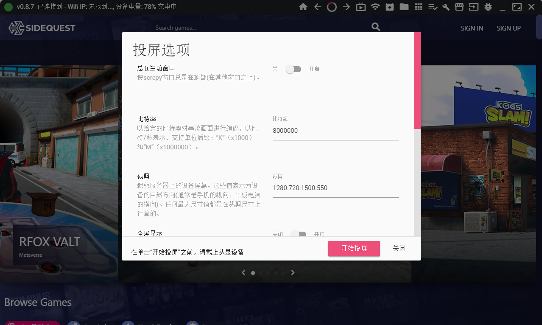Screen dimensions: 542x325
Task: Go to the SideQuest home page icon
Action: [303, 7]
